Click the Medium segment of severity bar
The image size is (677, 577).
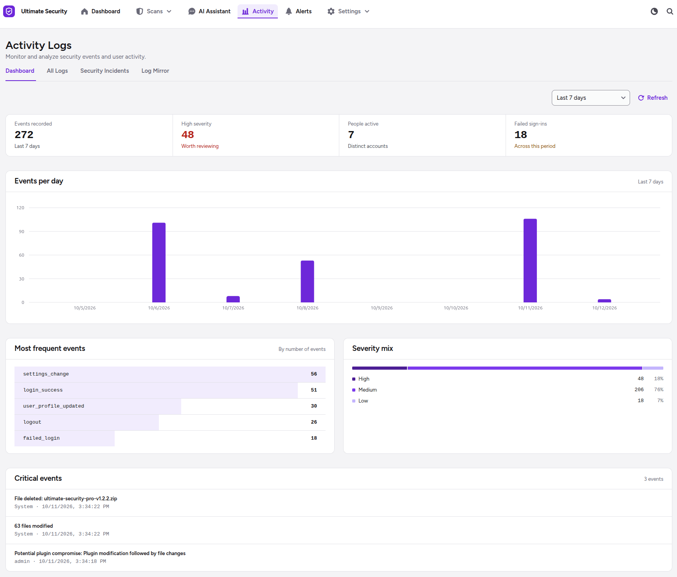click(x=525, y=368)
